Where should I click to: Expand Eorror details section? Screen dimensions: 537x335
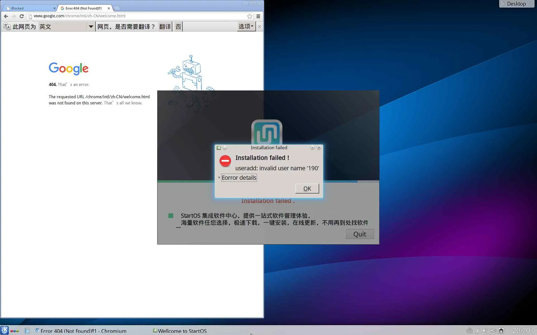click(239, 178)
